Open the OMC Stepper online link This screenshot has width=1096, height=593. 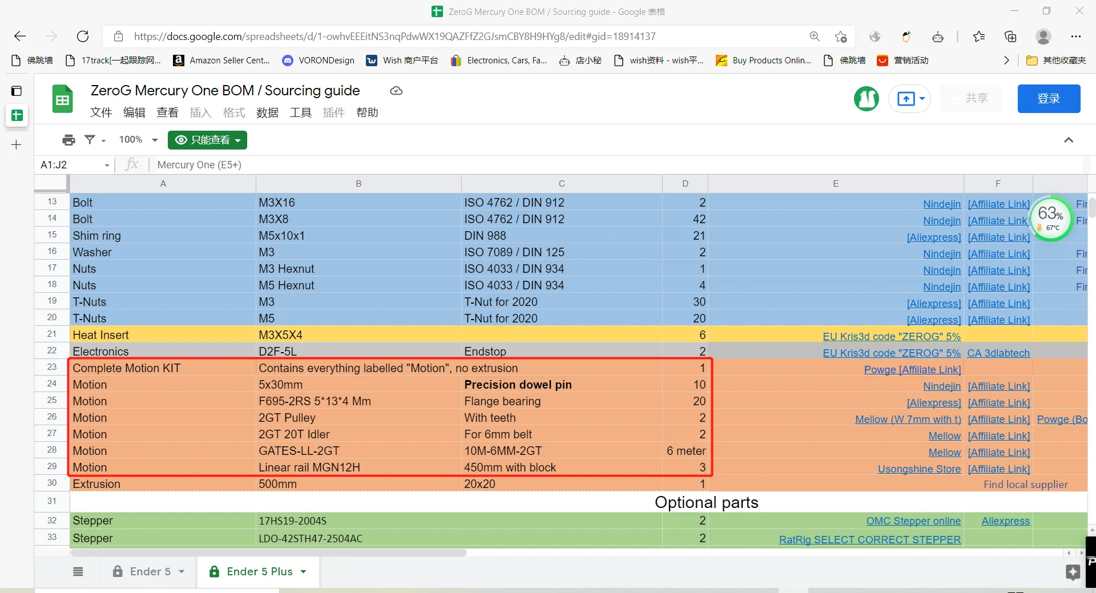[913, 521]
